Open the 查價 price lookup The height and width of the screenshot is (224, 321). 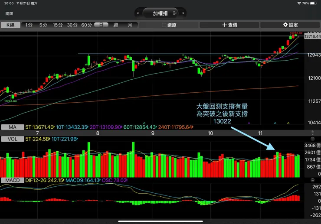(229, 25)
